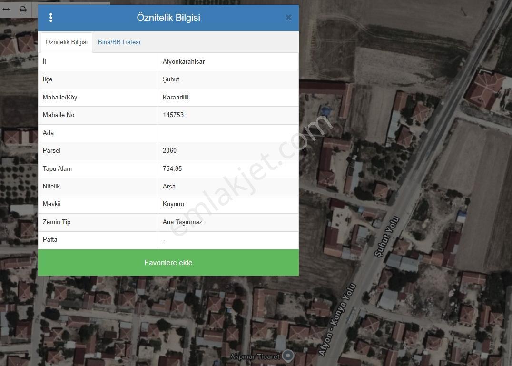Click the Mahalle/Köy row label
This screenshot has width=512, height=366.
tap(60, 97)
